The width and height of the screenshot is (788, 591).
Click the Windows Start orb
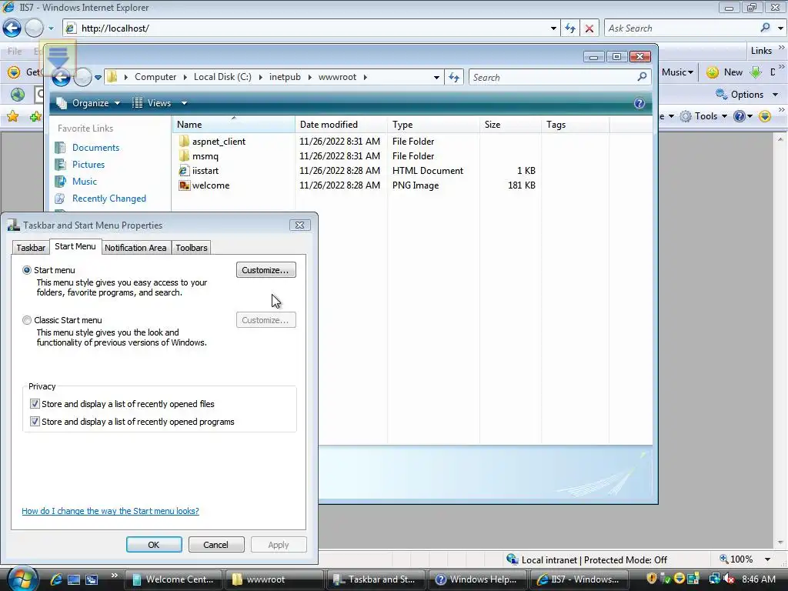(21, 579)
